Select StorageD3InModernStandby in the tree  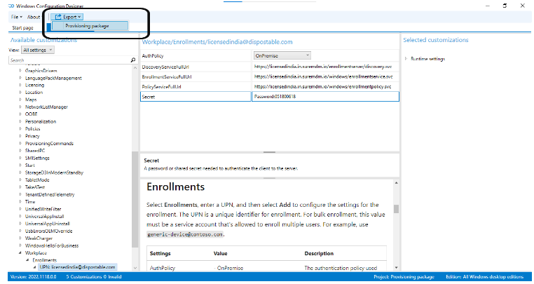(54, 173)
